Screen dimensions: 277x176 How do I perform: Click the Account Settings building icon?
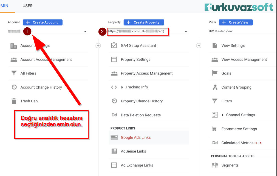pyautogui.click(x=14, y=46)
